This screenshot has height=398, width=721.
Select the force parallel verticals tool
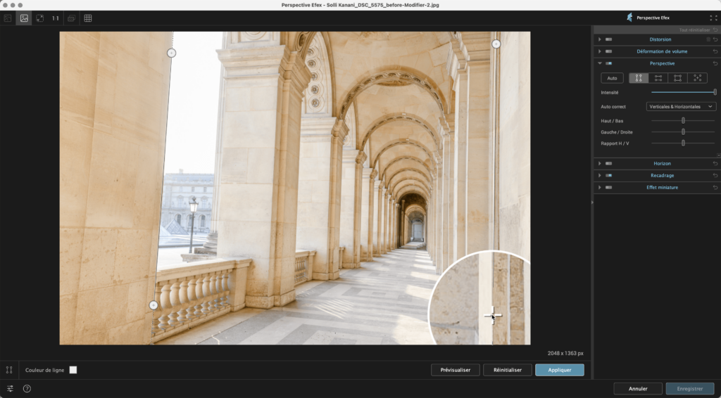(639, 78)
